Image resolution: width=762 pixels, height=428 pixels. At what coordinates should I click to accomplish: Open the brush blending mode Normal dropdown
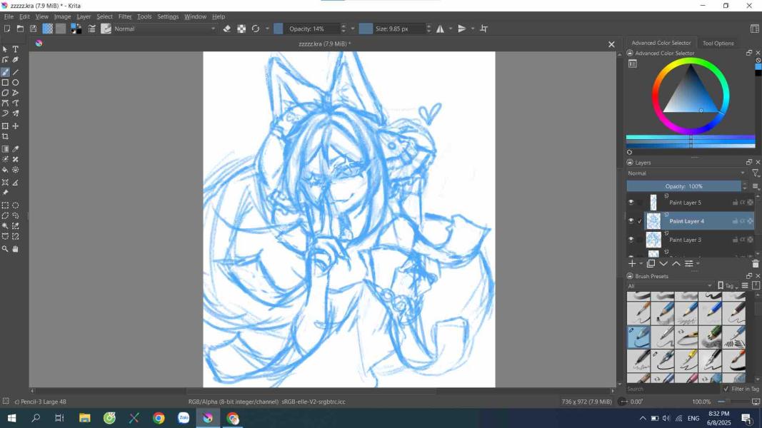pyautogui.click(x=165, y=29)
